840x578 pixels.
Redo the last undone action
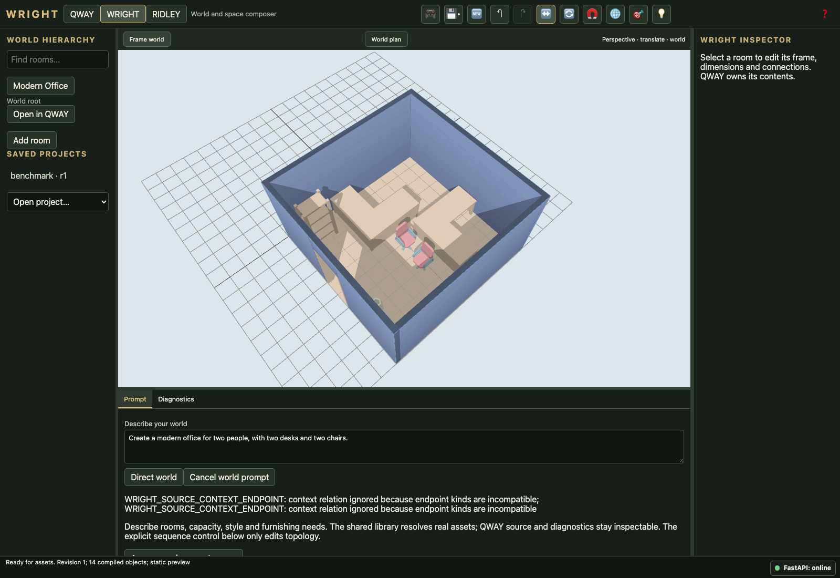coord(523,14)
